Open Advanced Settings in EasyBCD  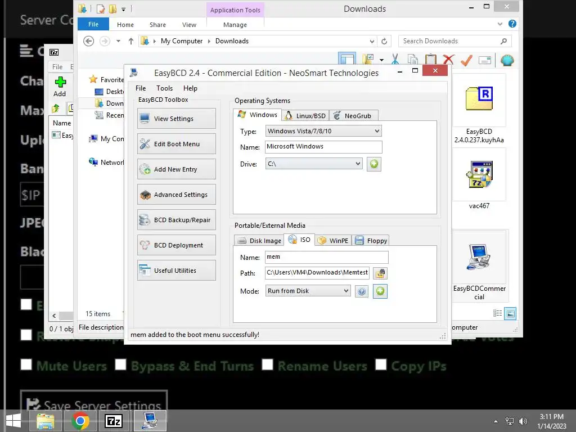176,194
